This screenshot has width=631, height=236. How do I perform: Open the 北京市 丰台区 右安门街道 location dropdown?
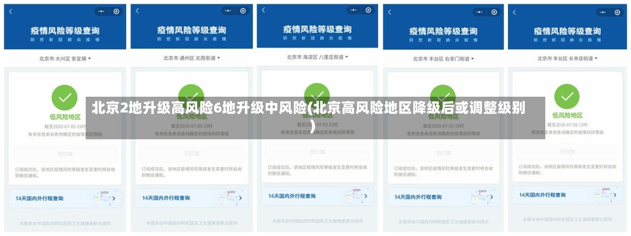443,59
